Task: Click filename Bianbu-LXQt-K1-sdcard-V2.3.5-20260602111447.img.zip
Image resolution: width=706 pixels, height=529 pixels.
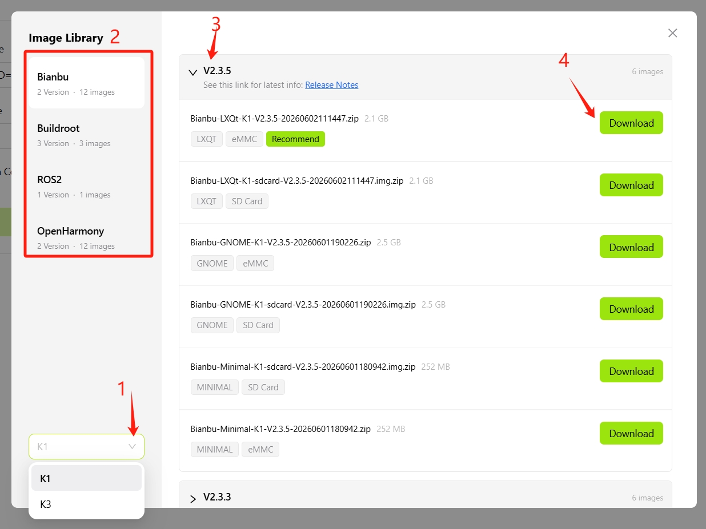Action: (297, 180)
